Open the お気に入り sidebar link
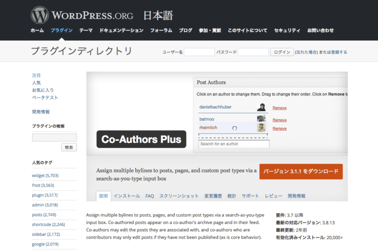Viewport: 378px width, 250px height. pos(43,90)
